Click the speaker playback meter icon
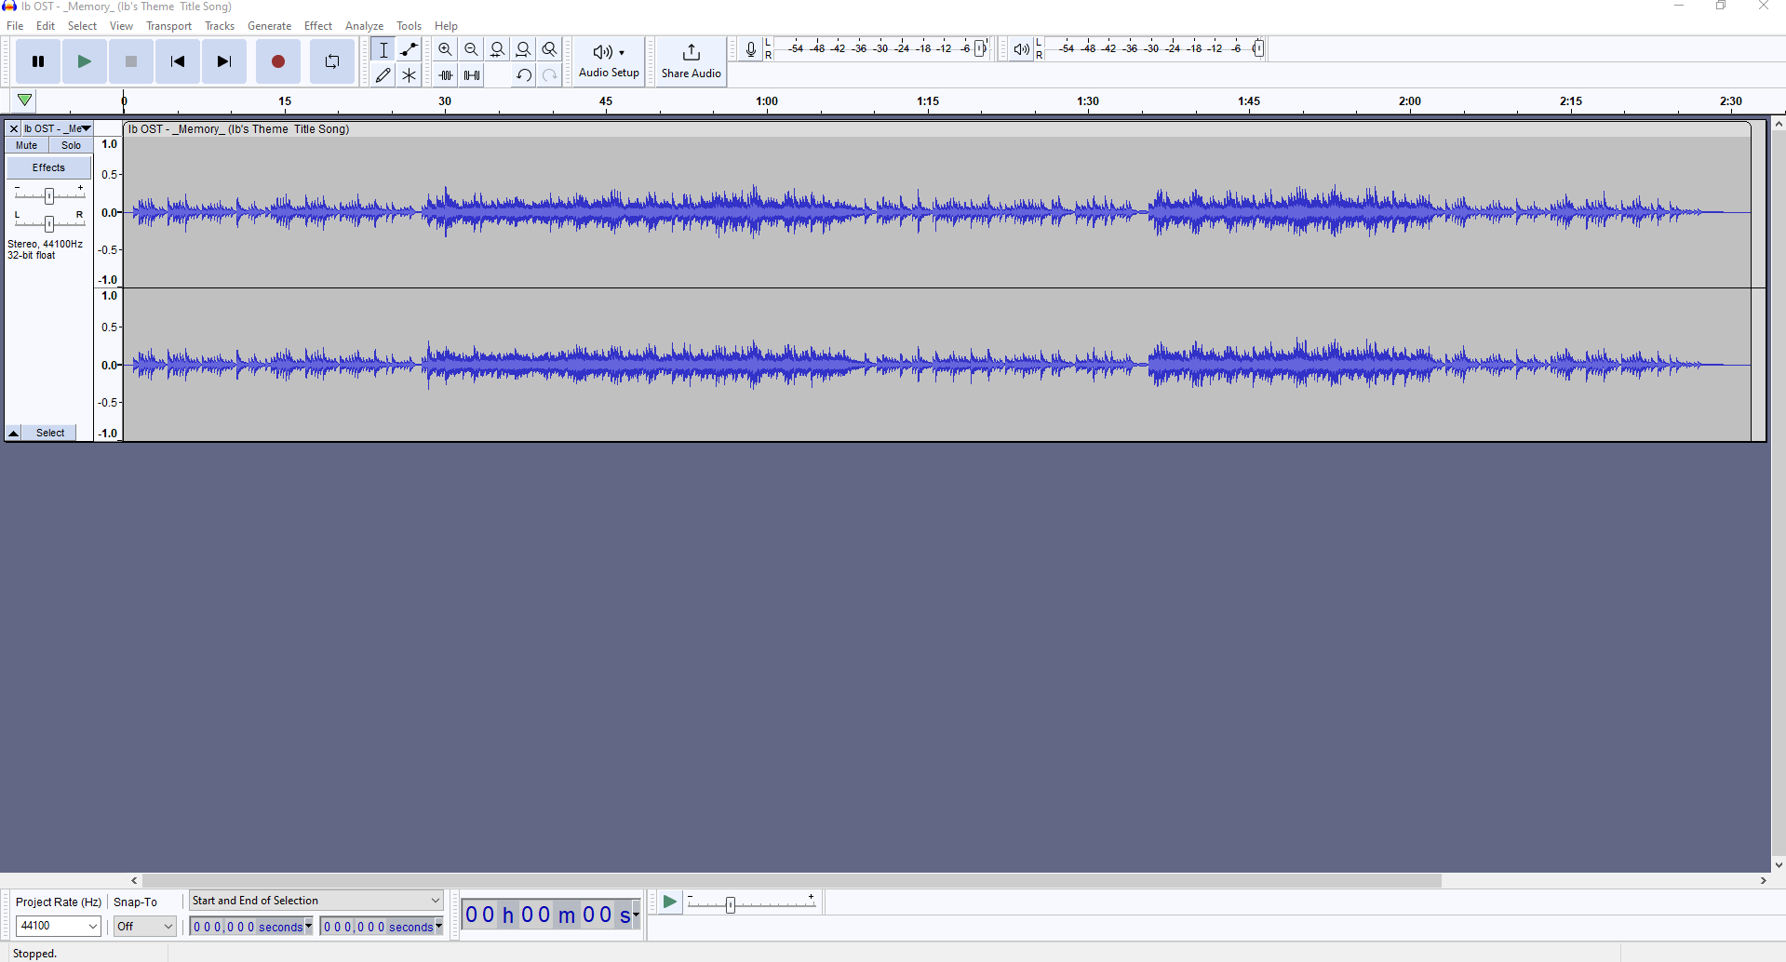 (1022, 49)
